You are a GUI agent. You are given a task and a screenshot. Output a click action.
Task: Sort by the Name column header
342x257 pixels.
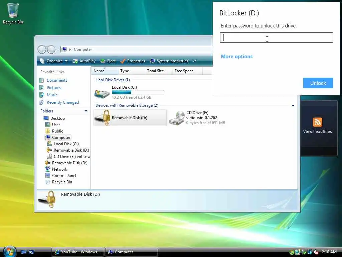pos(105,71)
